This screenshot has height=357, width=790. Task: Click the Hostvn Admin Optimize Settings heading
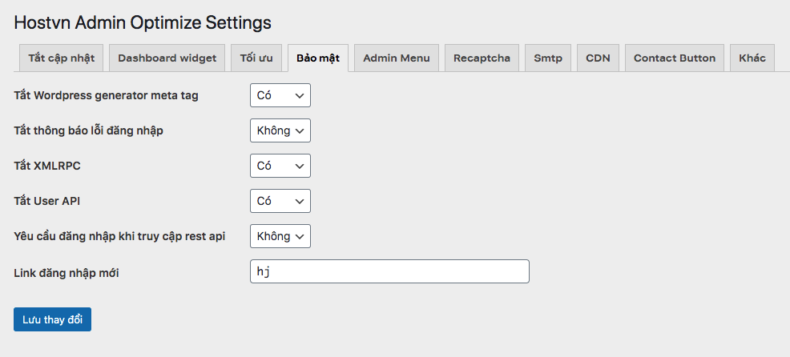[143, 22]
